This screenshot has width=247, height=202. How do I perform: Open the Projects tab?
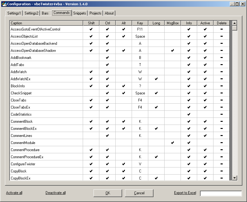[x=95, y=13]
